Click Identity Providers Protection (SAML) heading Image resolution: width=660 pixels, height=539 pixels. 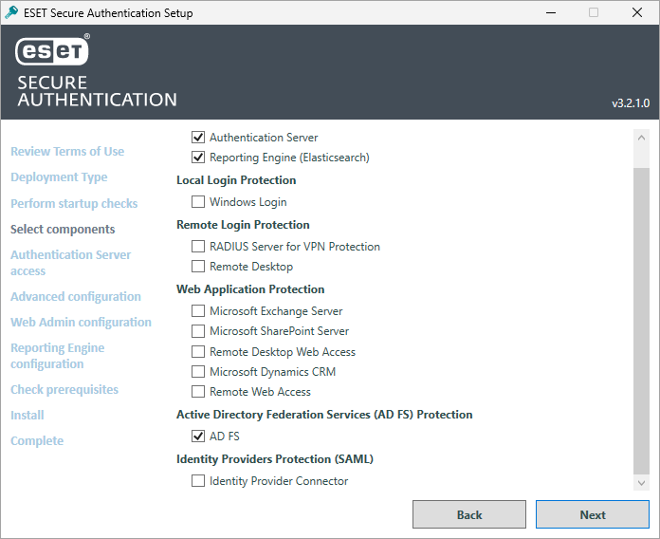pyautogui.click(x=275, y=459)
